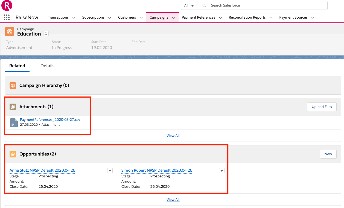Image resolution: width=344 pixels, height=208 pixels.
Task: Open the Attachments (1) related list
Action: click(x=36, y=107)
